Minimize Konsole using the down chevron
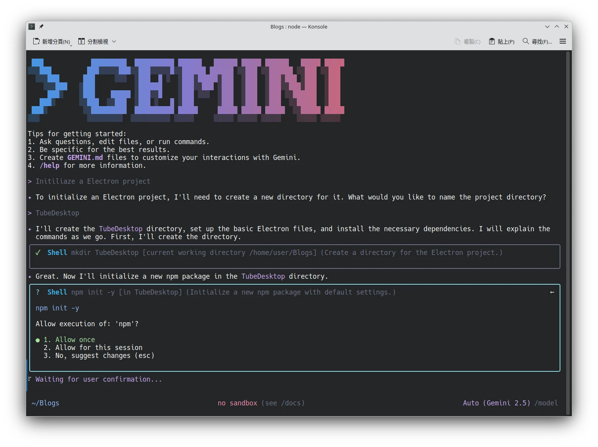This screenshot has height=447, width=598. click(x=547, y=27)
